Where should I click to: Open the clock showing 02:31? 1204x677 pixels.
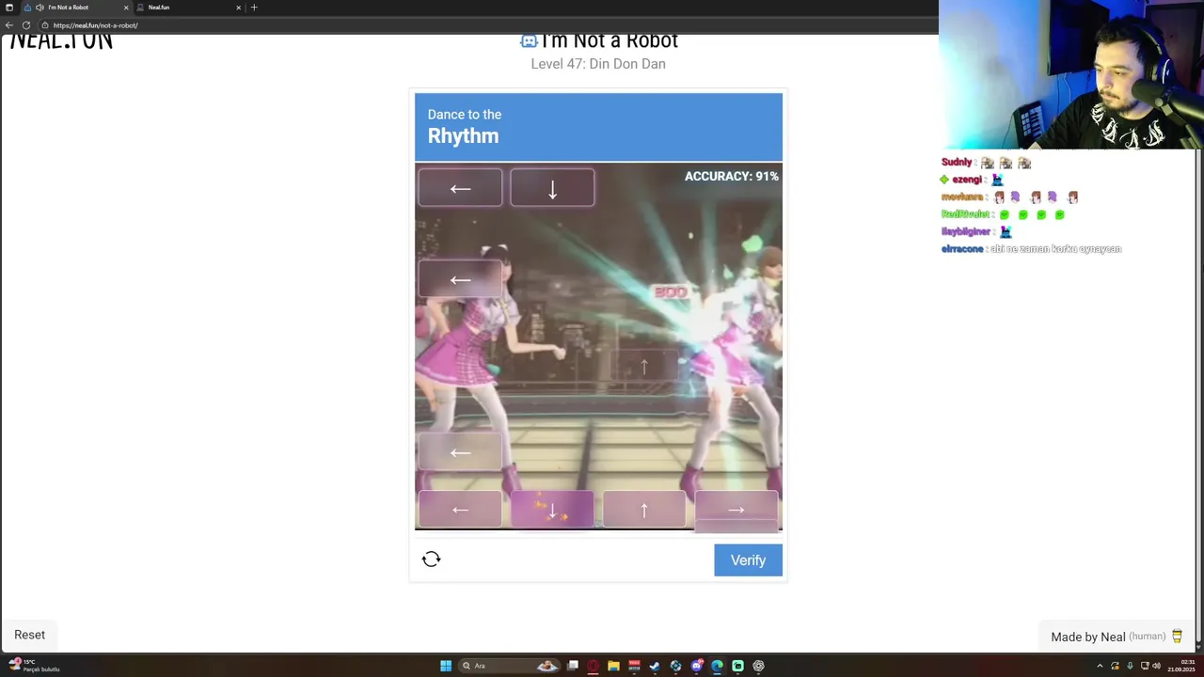pyautogui.click(x=1181, y=666)
